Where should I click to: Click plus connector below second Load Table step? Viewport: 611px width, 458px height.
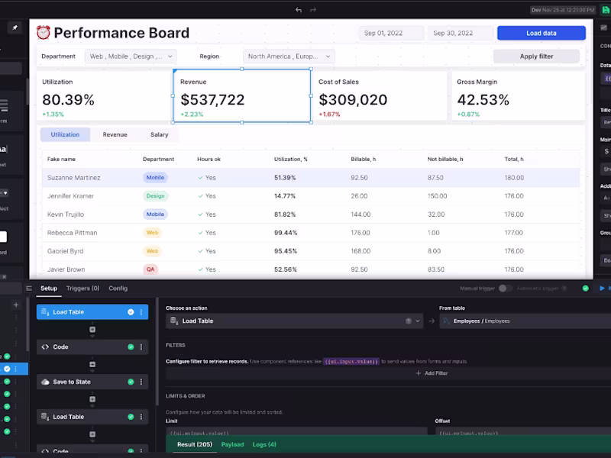[92, 434]
